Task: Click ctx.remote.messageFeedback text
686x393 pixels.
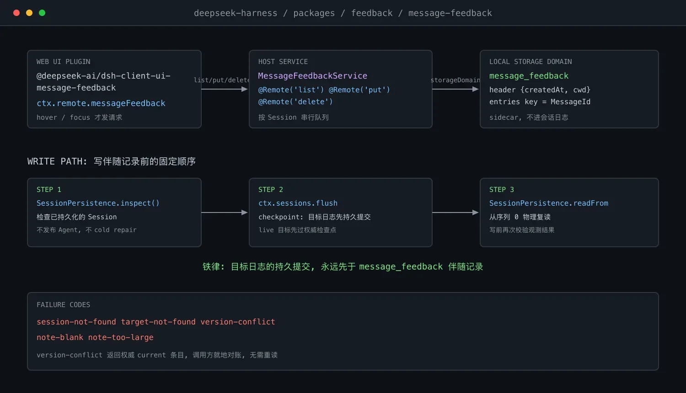Action: tap(101, 103)
